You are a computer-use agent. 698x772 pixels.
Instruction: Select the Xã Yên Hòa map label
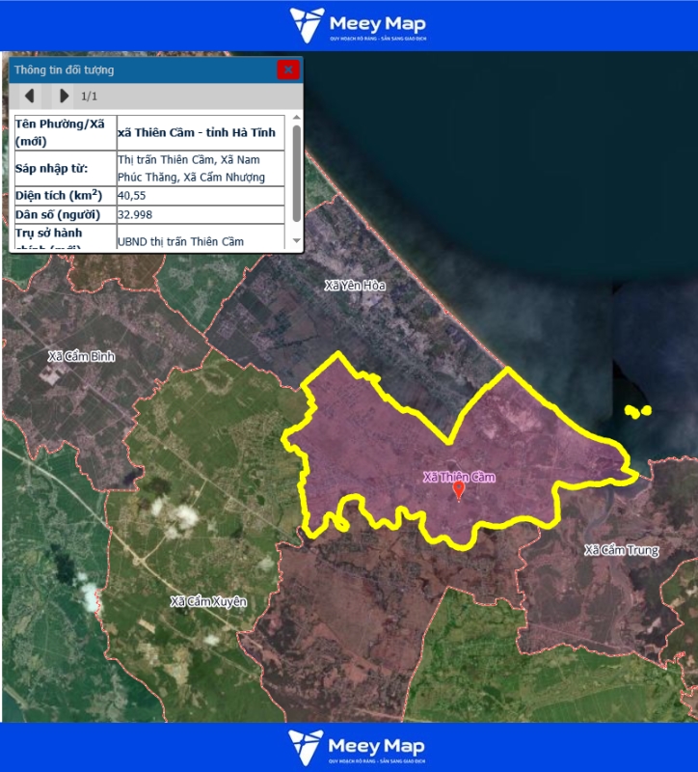point(355,286)
